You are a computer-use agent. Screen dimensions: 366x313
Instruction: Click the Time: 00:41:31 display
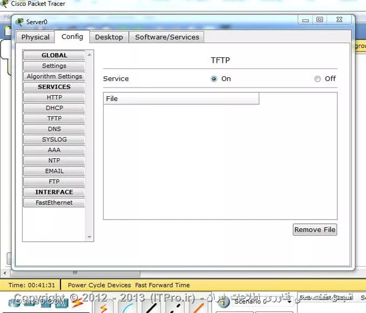(x=31, y=285)
